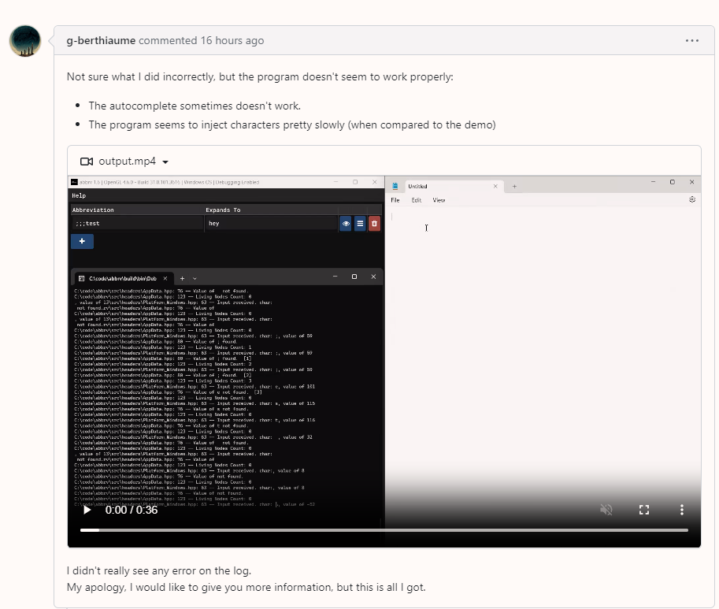
Task: Open Notepad settings gear
Action: (691, 200)
